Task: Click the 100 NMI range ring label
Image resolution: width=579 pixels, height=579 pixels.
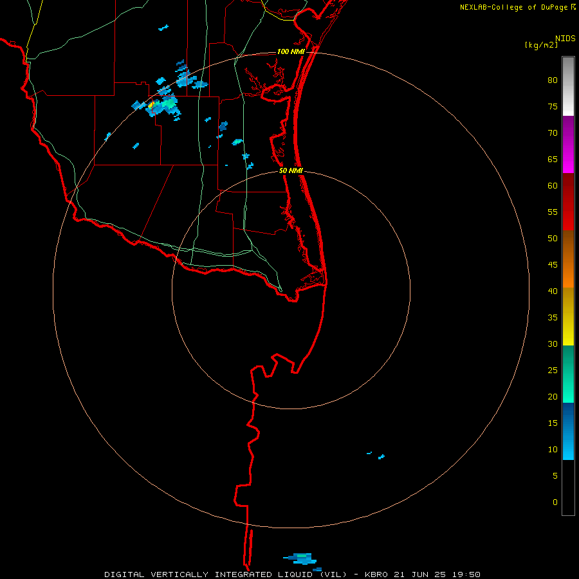Action: [x=291, y=51]
